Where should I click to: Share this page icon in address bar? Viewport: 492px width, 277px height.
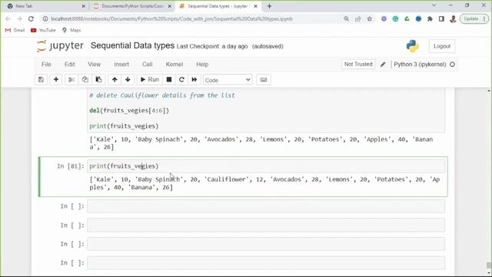coord(358,18)
